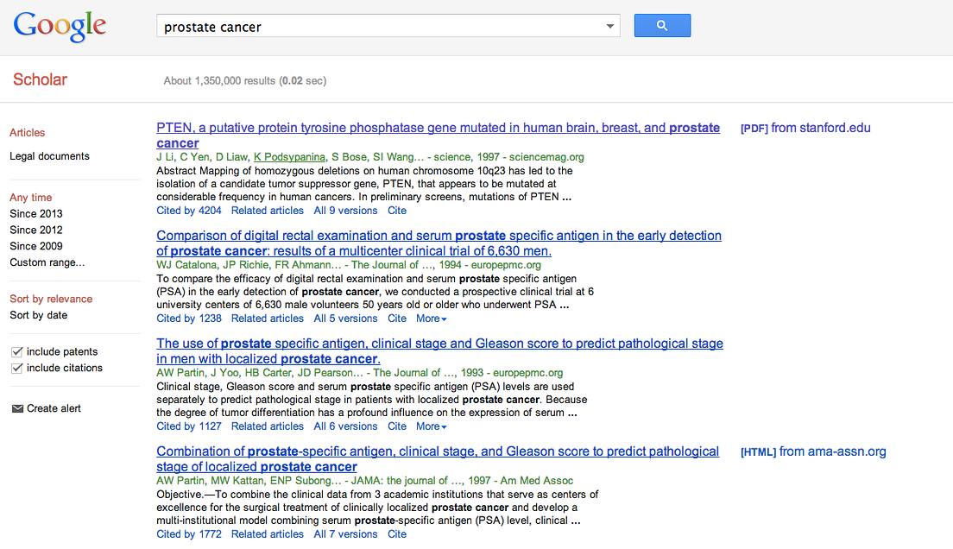Filter results Since 2013
The image size is (953, 549).
36,214
